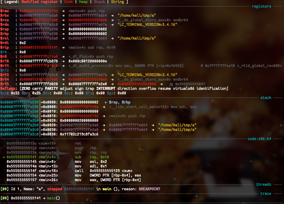Click 'Heap' in the legend
Screen dimensions: 284x204
[x=83, y=2]
